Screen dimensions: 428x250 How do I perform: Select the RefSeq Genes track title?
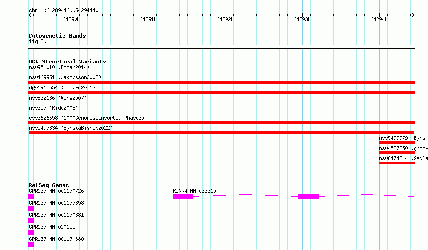click(x=49, y=185)
